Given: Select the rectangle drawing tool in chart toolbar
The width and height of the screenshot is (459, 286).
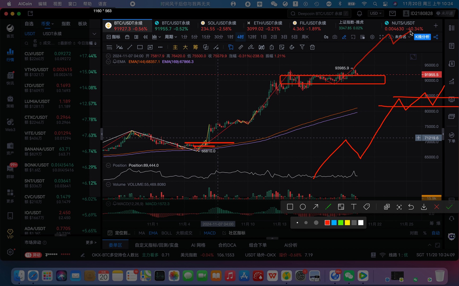Looking at the screenshot, I should (x=140, y=47).
